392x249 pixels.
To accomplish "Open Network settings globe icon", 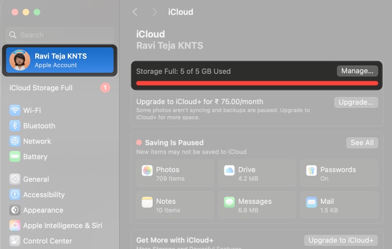I will point(15,141).
